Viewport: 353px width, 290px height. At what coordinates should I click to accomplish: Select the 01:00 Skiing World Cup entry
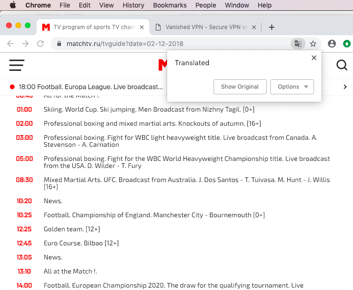coord(149,109)
